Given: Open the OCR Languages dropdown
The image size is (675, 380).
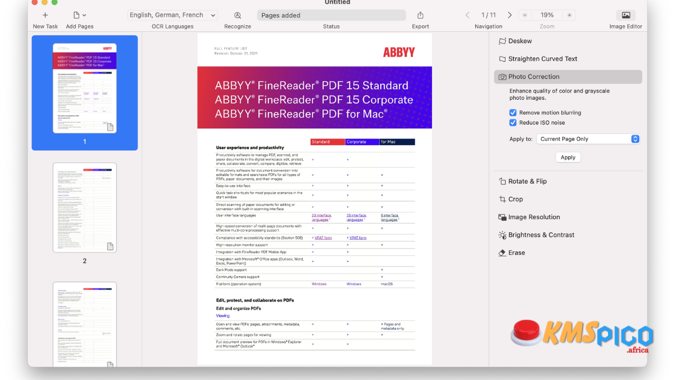Looking at the screenshot, I should pyautogui.click(x=172, y=15).
